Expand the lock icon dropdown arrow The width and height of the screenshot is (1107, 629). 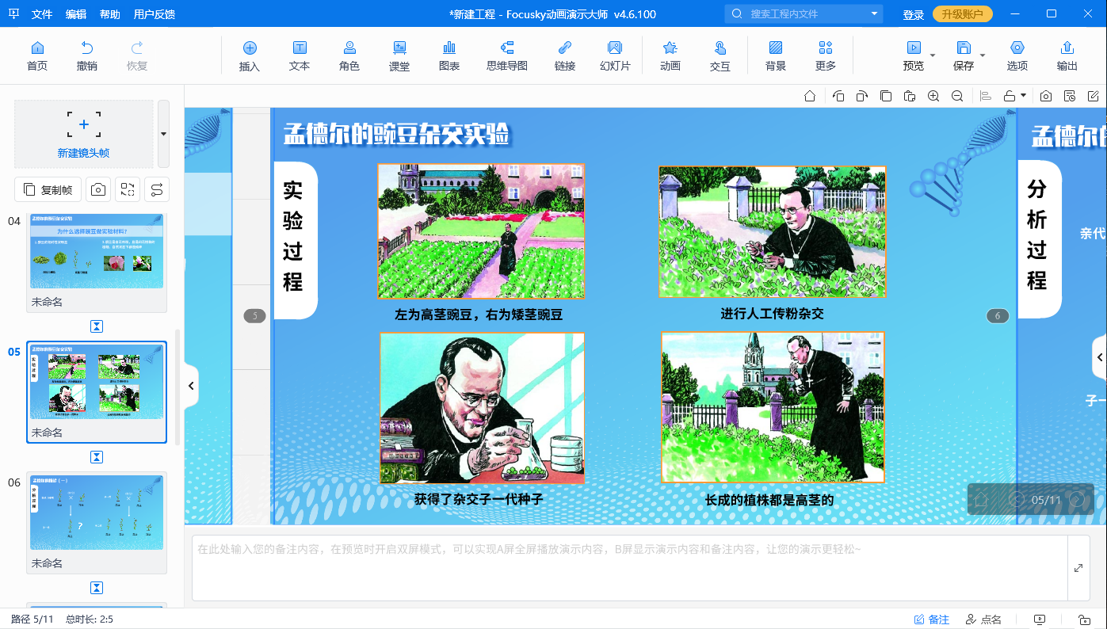[x=1024, y=96]
